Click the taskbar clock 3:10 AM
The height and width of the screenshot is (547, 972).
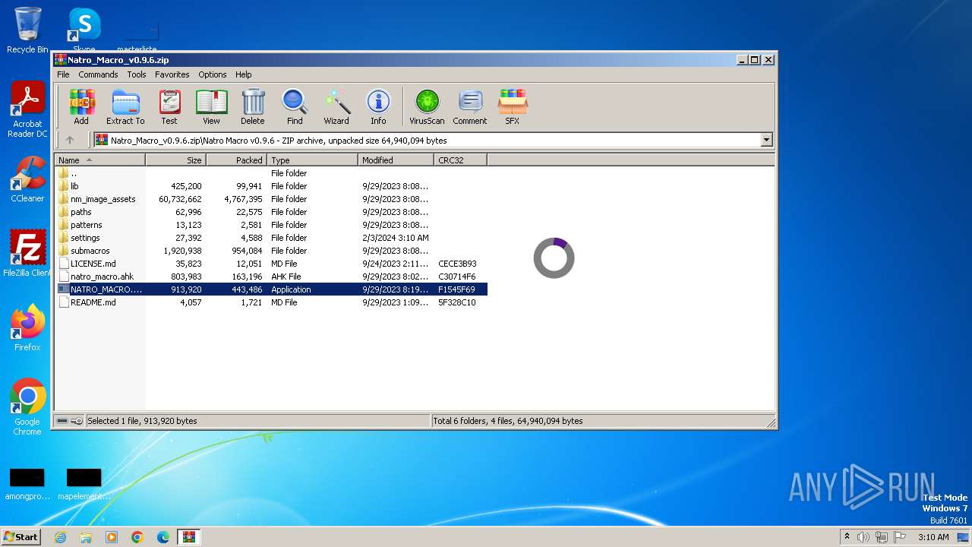click(933, 537)
